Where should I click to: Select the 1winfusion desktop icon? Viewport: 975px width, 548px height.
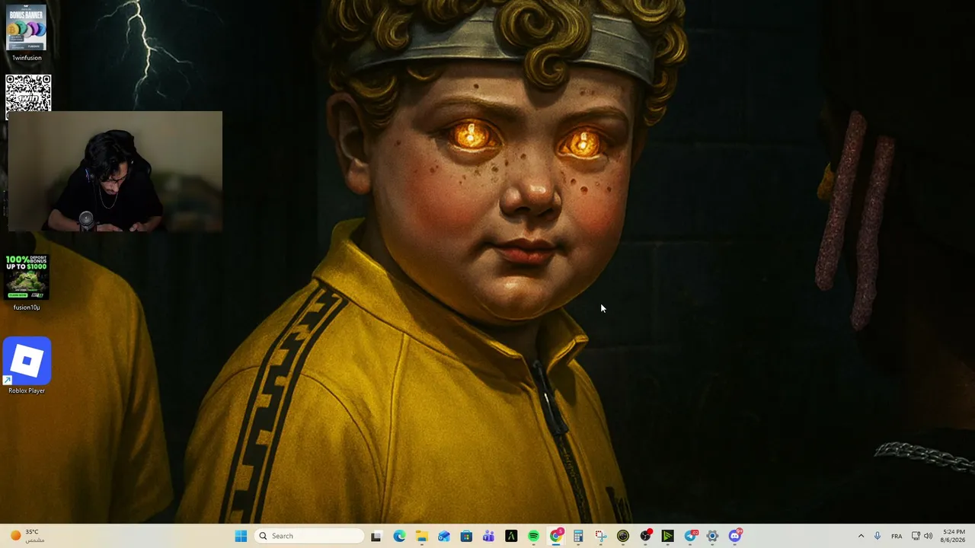(27, 33)
